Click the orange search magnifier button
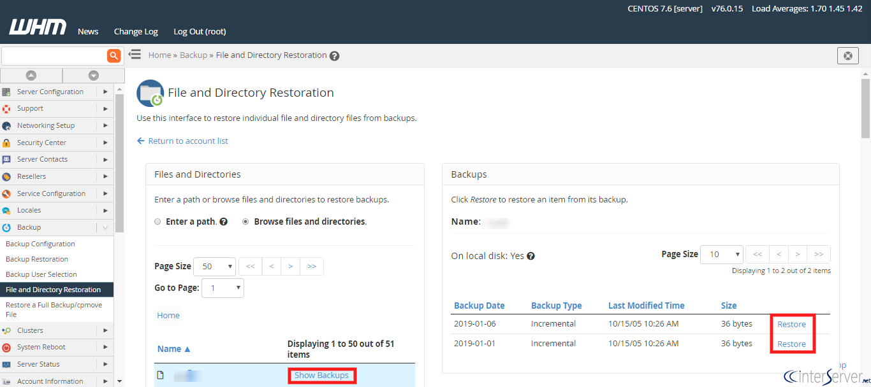The image size is (871, 387). (x=113, y=56)
